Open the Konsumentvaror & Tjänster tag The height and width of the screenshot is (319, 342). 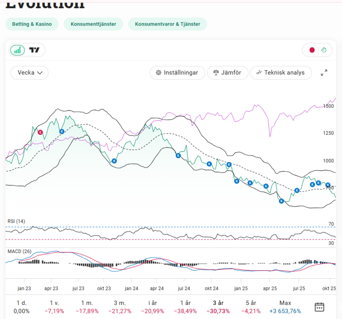coord(167,24)
